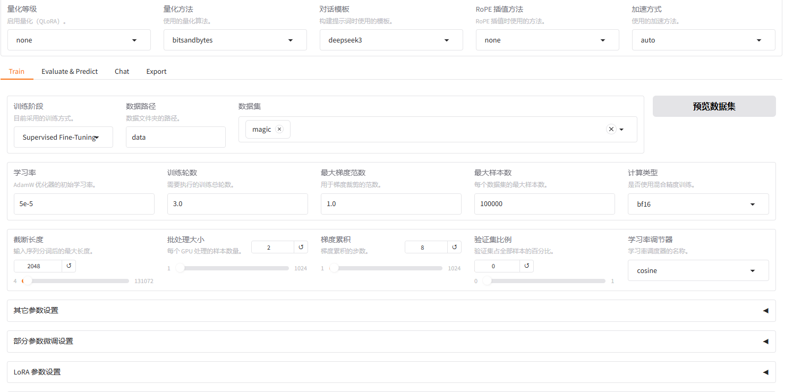Reset the 截断长度 value with its reset icon
The width and height of the screenshot is (793, 392).
[x=69, y=266]
